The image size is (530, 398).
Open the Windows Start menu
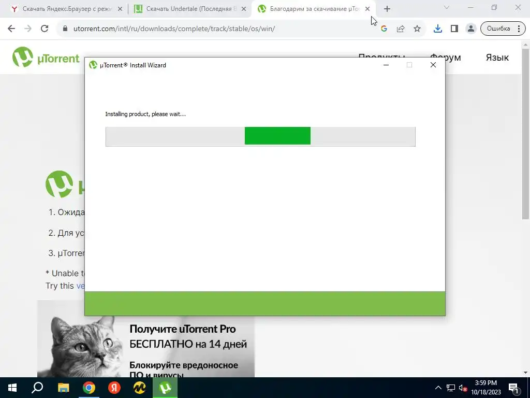coord(12,388)
